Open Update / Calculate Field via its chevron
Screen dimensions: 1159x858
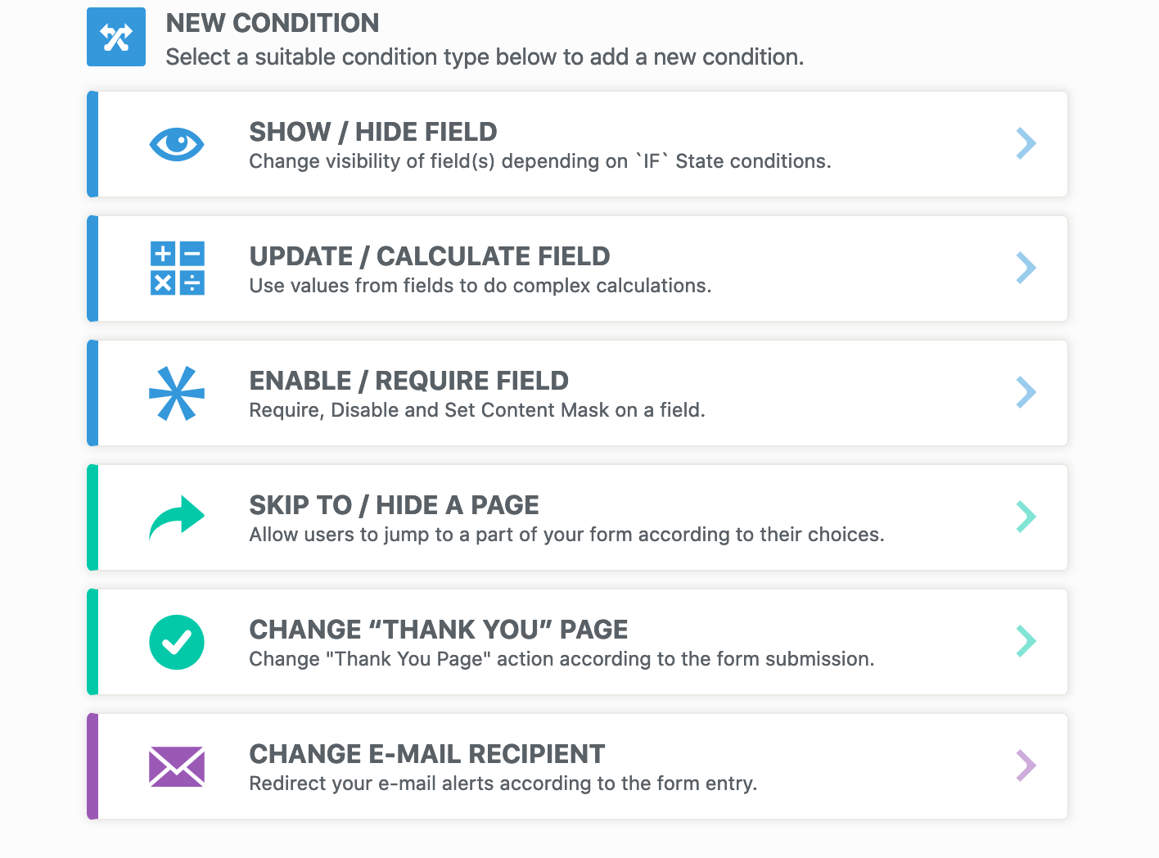pyautogui.click(x=1026, y=269)
